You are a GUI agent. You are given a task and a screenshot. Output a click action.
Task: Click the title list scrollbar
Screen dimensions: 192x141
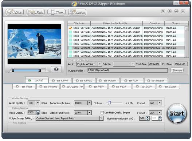point(187,41)
